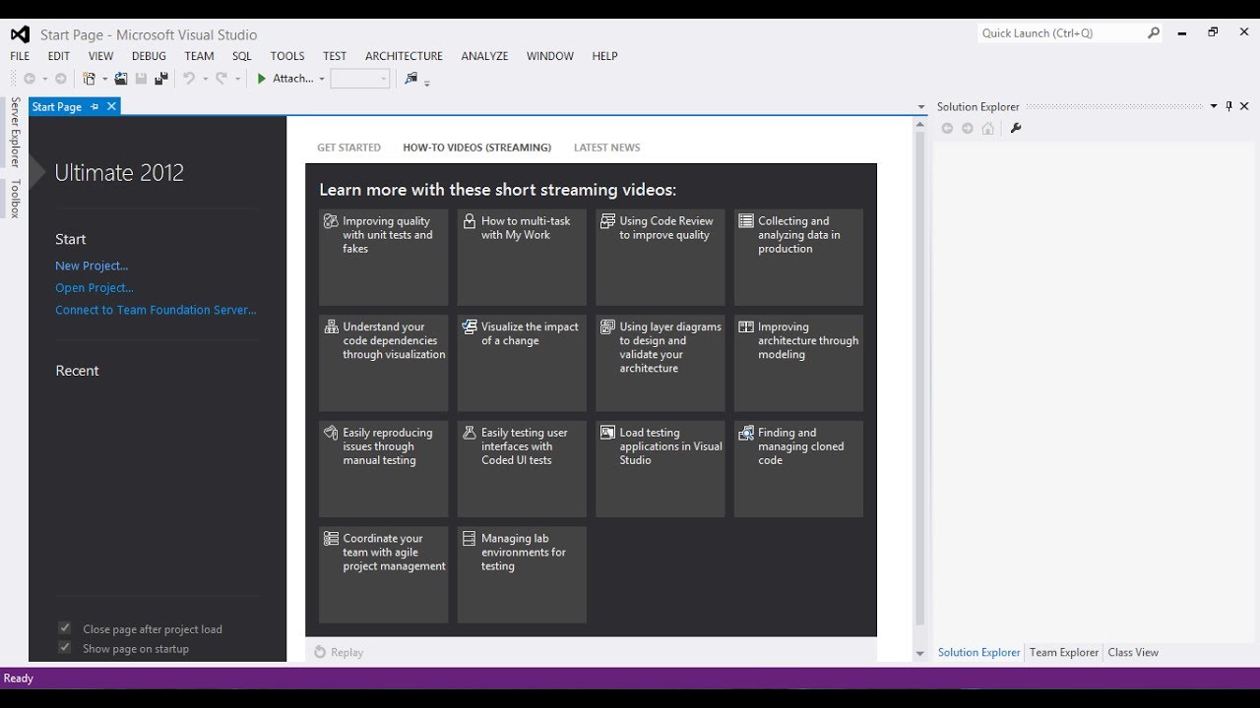Open Improving quality with unit tests video
Image resolution: width=1260 pixels, height=708 pixels.
[x=384, y=257]
